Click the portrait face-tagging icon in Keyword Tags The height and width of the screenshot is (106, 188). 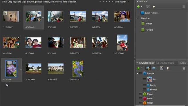pos(162,68)
